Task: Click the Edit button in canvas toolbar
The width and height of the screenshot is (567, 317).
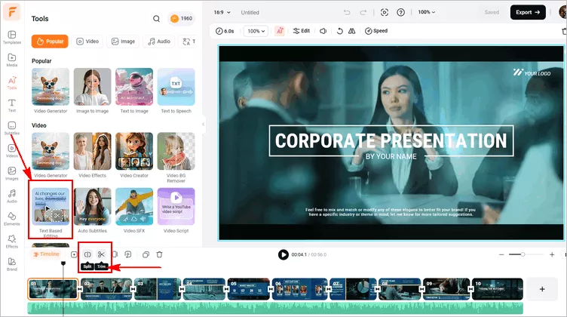Action: point(302,31)
